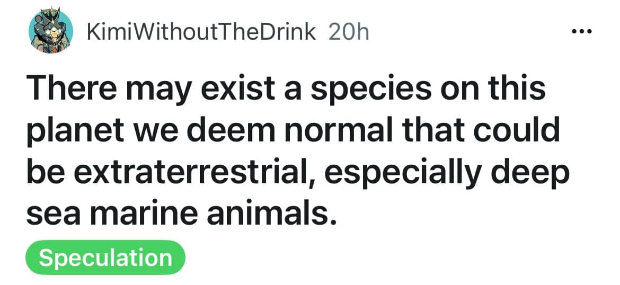Click the first line starting "There may exist"

285,90
